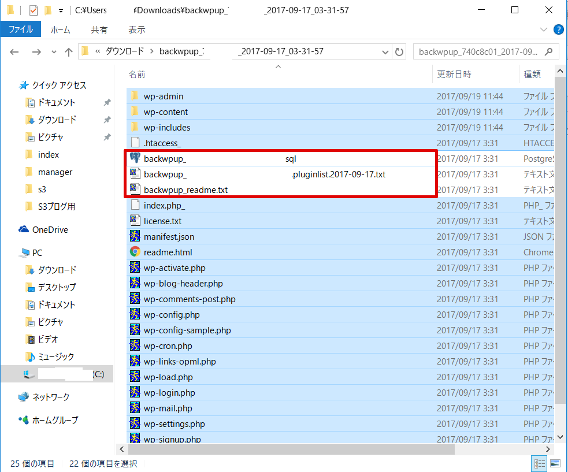Select the wp-links-opml.php file name
The width and height of the screenshot is (568, 472).
click(180, 361)
